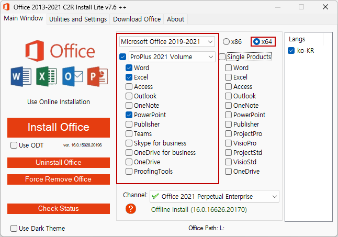Check Outlook in the ProPlus list
The width and height of the screenshot is (338, 237).
pos(129,96)
